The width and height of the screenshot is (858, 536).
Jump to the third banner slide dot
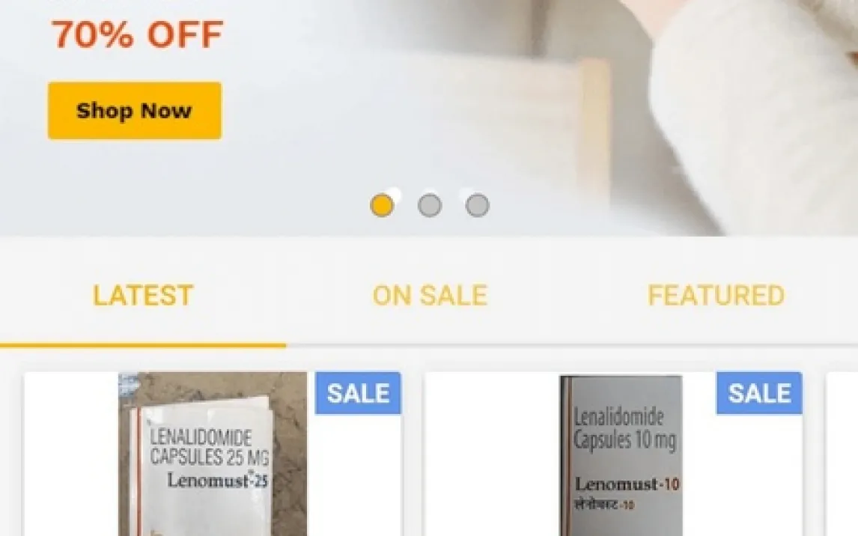477,206
